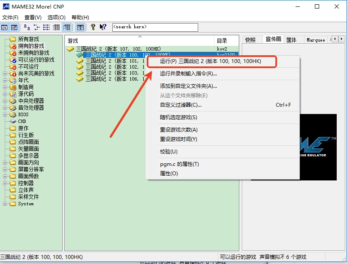Click the 目录 column header
This screenshot has height=264, width=347.
226,41
